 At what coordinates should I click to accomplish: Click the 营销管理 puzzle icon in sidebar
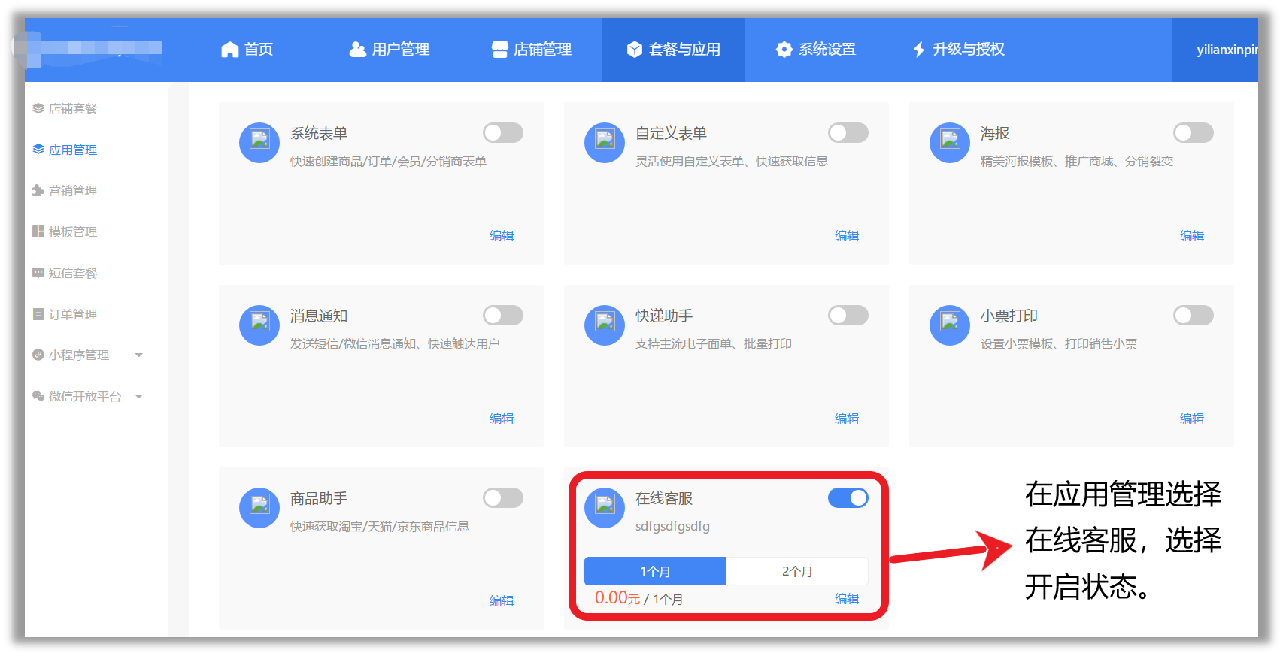coord(38,191)
